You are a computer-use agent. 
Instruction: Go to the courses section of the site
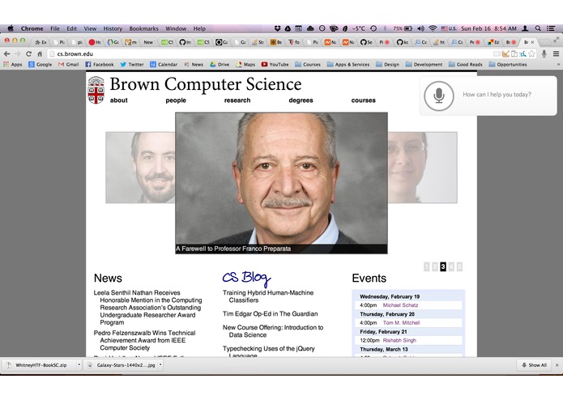(364, 100)
